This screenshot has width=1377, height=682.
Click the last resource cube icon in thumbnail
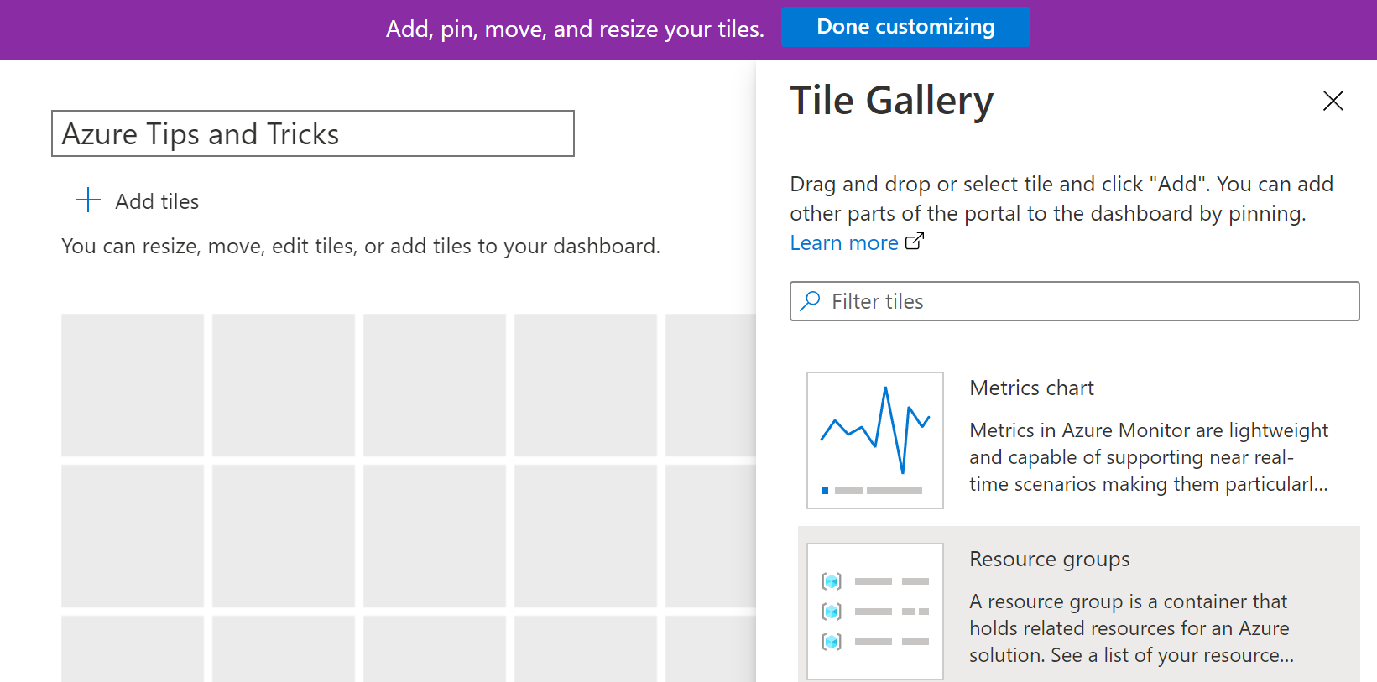coord(832,642)
